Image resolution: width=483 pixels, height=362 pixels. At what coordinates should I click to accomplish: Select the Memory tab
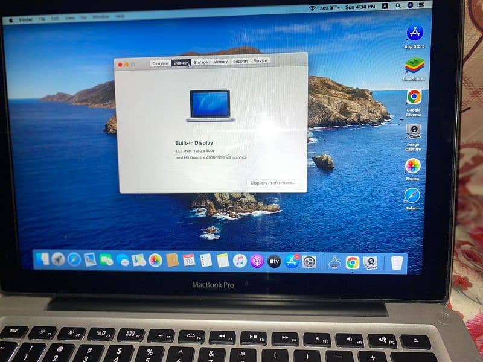point(220,62)
